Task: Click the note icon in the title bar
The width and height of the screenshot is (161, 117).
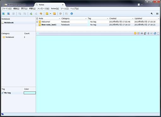Action: (x=139, y=4)
